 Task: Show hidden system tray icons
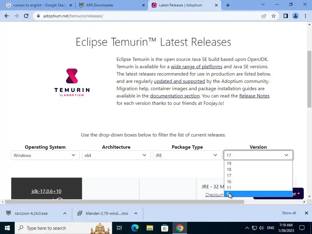coord(247,228)
